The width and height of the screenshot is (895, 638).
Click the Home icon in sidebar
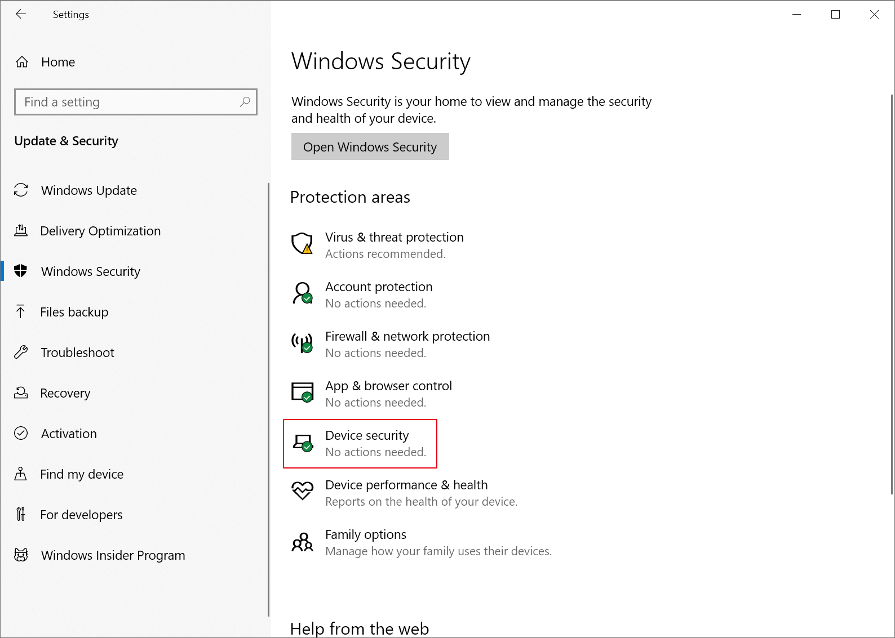pyautogui.click(x=22, y=62)
